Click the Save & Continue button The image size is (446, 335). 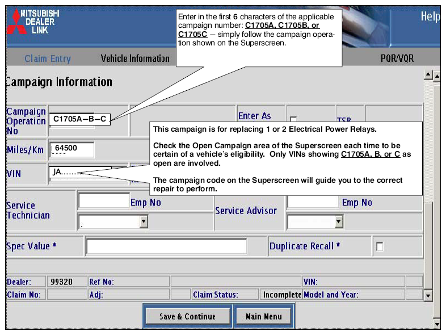pos(187,316)
